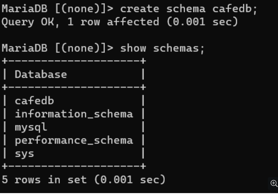Click the bottom table border line
The height and width of the screenshot is (195, 278).
coord(74,166)
